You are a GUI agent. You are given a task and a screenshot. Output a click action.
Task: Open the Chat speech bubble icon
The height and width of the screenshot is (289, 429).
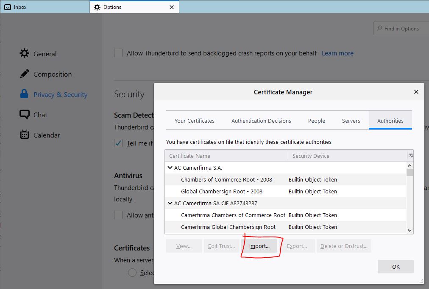(x=25, y=115)
